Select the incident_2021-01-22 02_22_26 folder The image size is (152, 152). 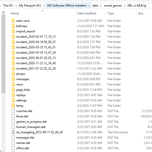[36, 69]
